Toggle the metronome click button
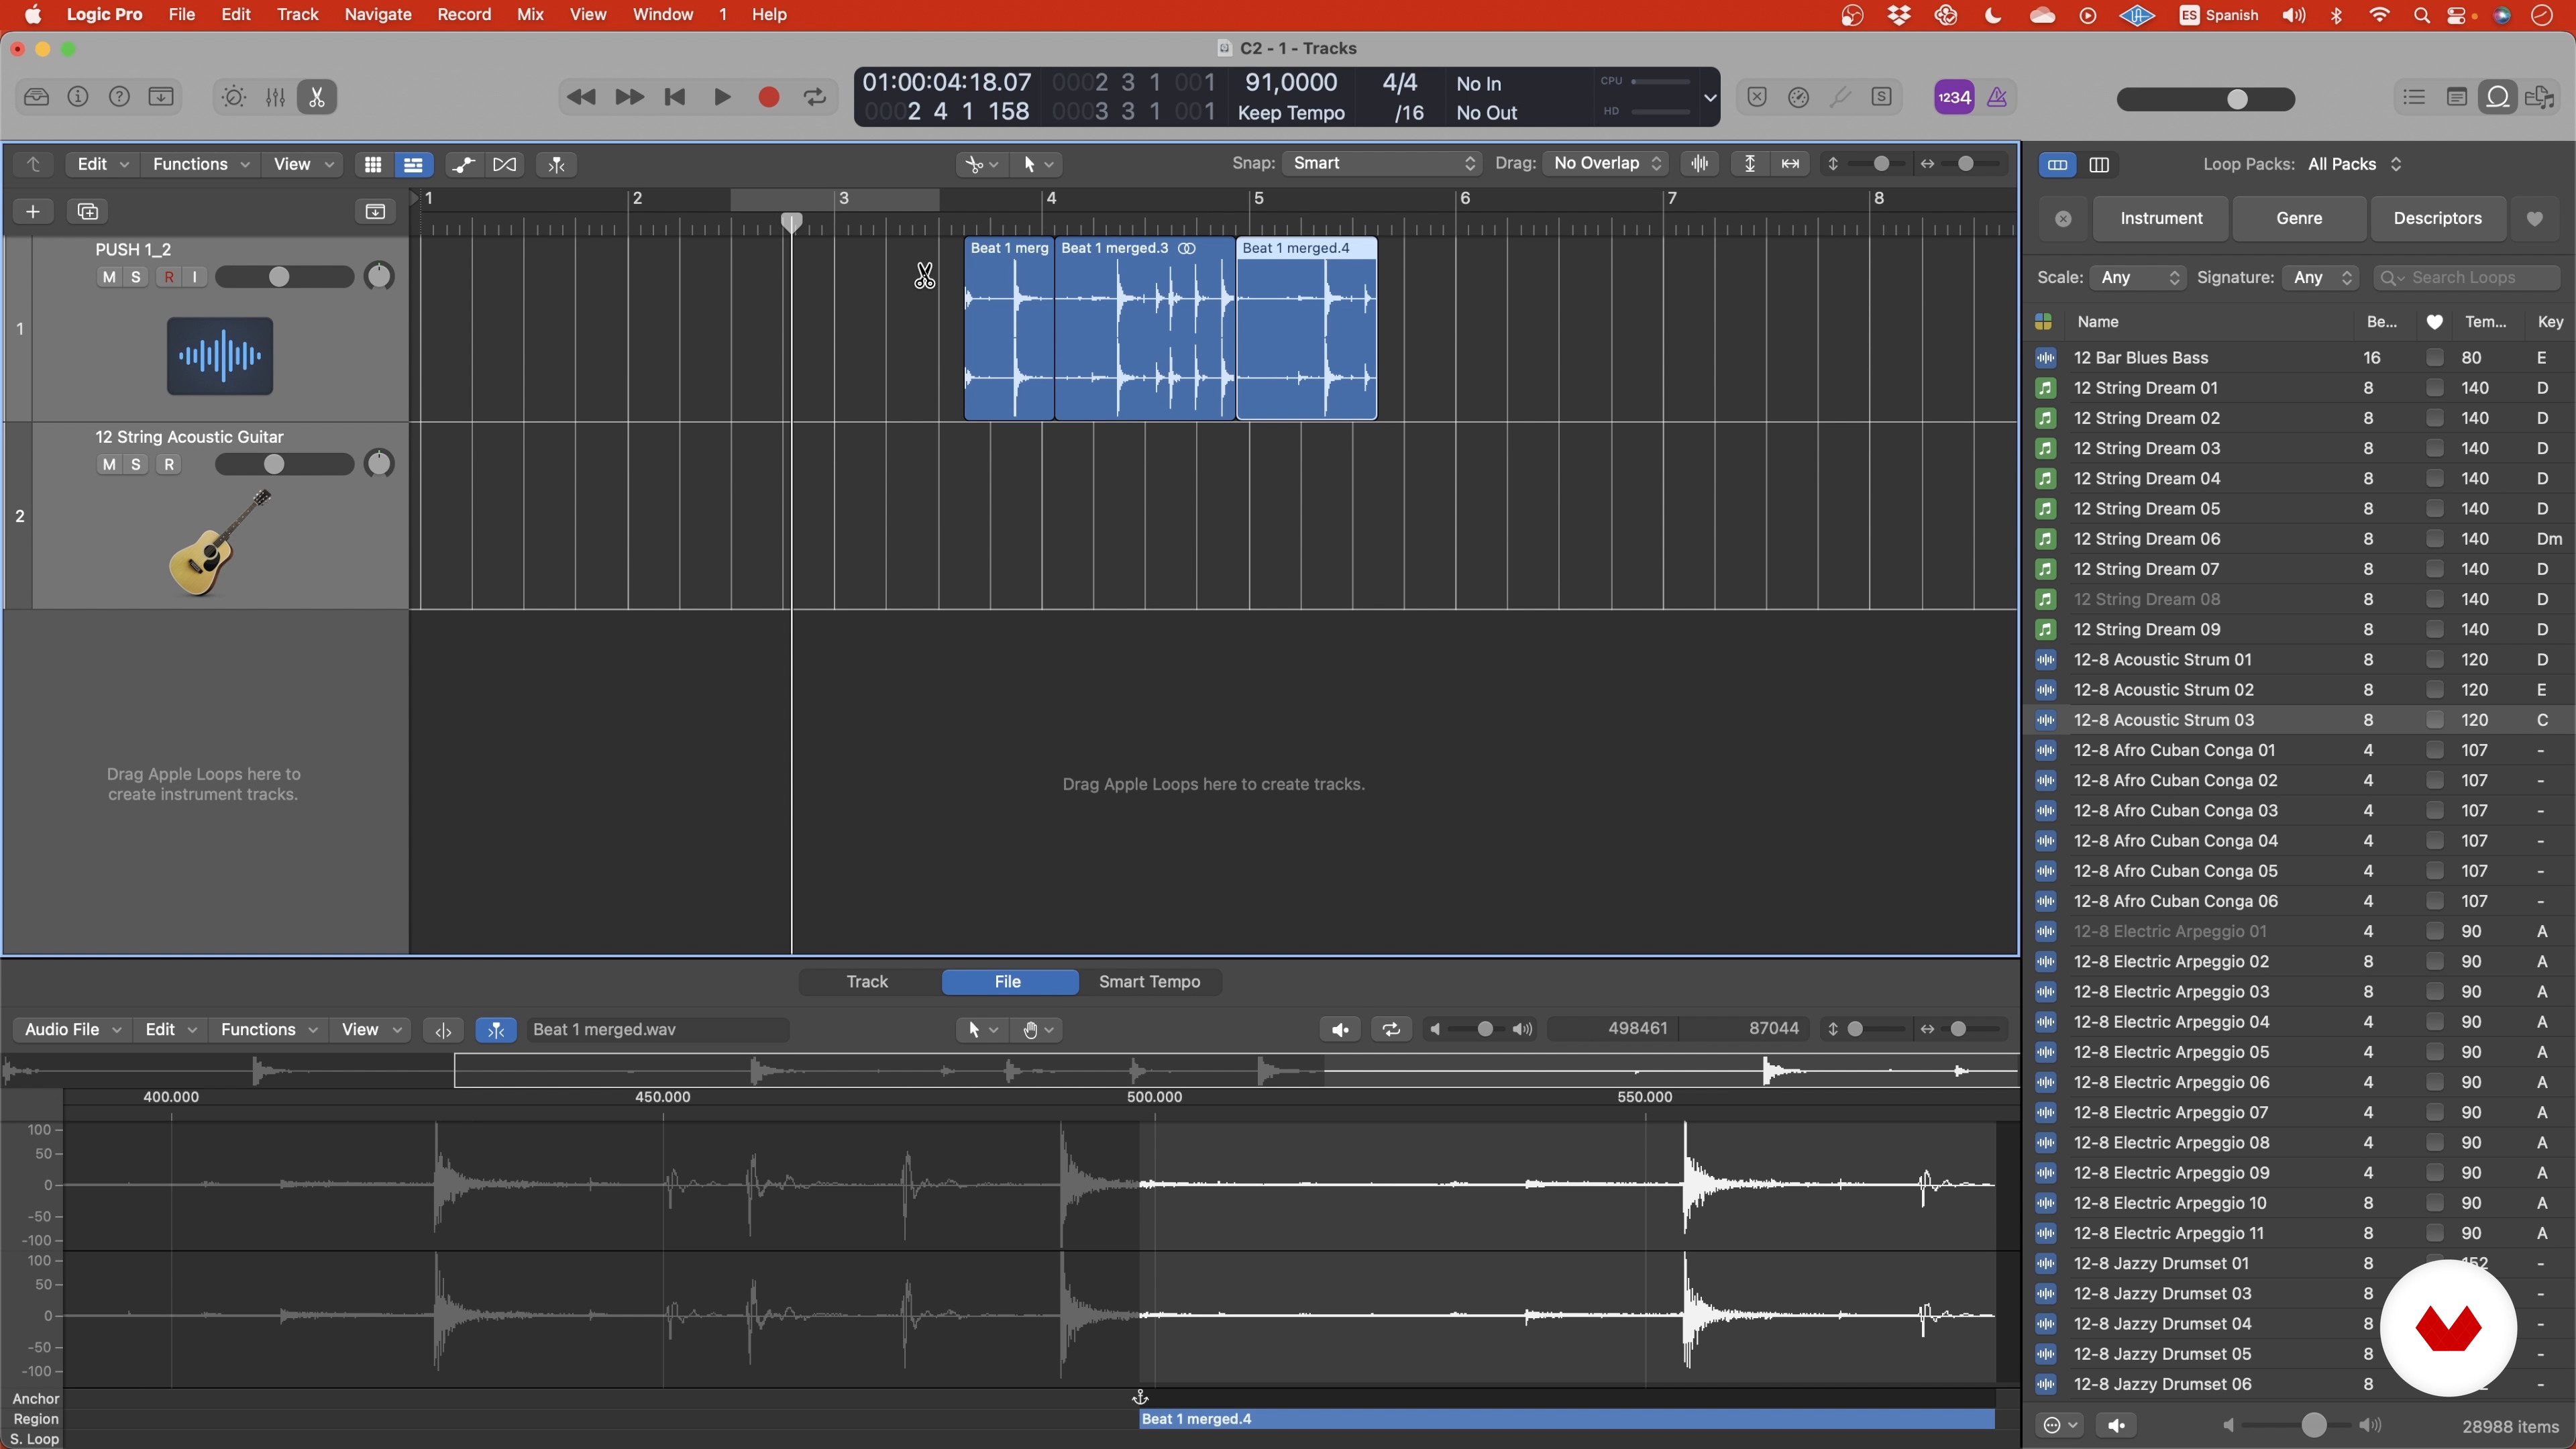2576x1449 pixels. [1997, 97]
